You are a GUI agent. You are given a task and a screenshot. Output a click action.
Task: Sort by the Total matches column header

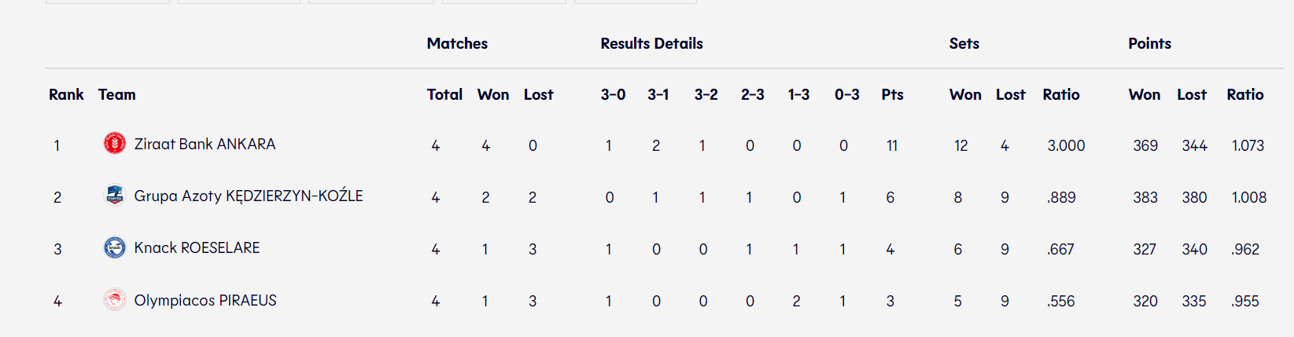pos(444,95)
